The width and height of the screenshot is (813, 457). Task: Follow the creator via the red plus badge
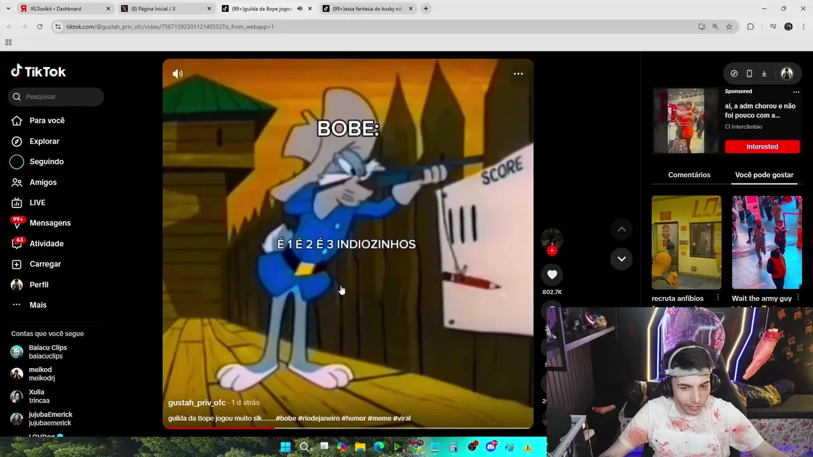point(552,251)
